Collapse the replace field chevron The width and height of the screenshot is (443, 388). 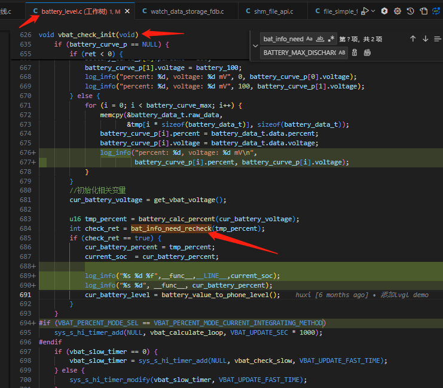coord(255,46)
